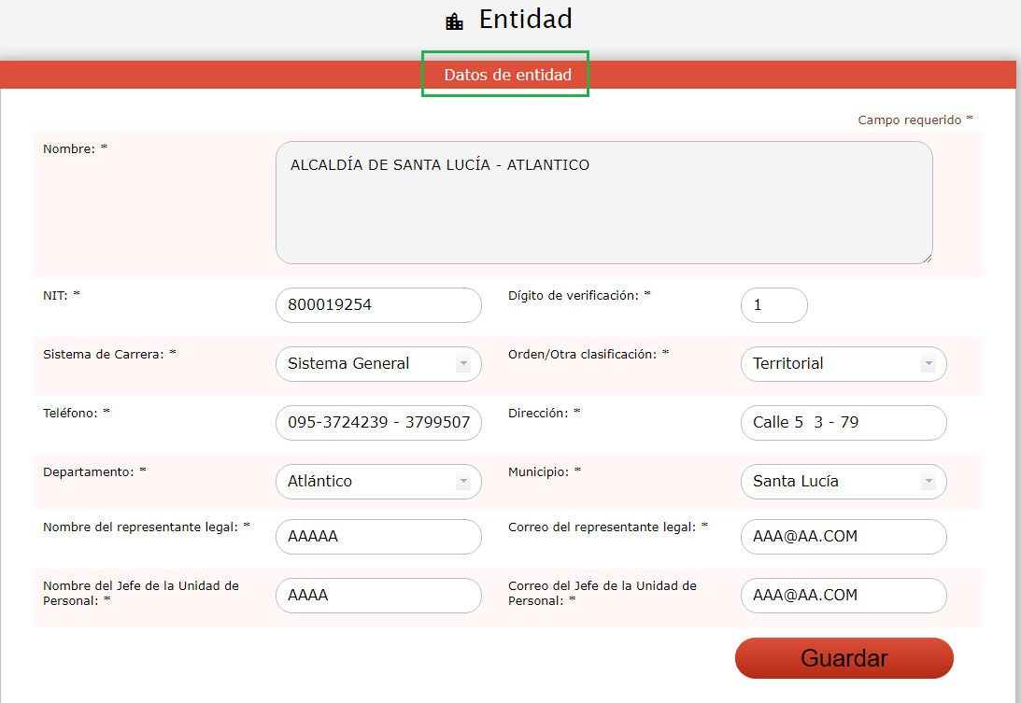The image size is (1021, 703).
Task: Click the Sistema General dropdown arrow
Action: [x=463, y=364]
